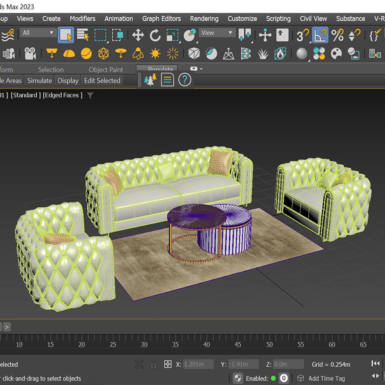385x385 pixels.
Task: Activate the Select and Move tool
Action: (138, 35)
